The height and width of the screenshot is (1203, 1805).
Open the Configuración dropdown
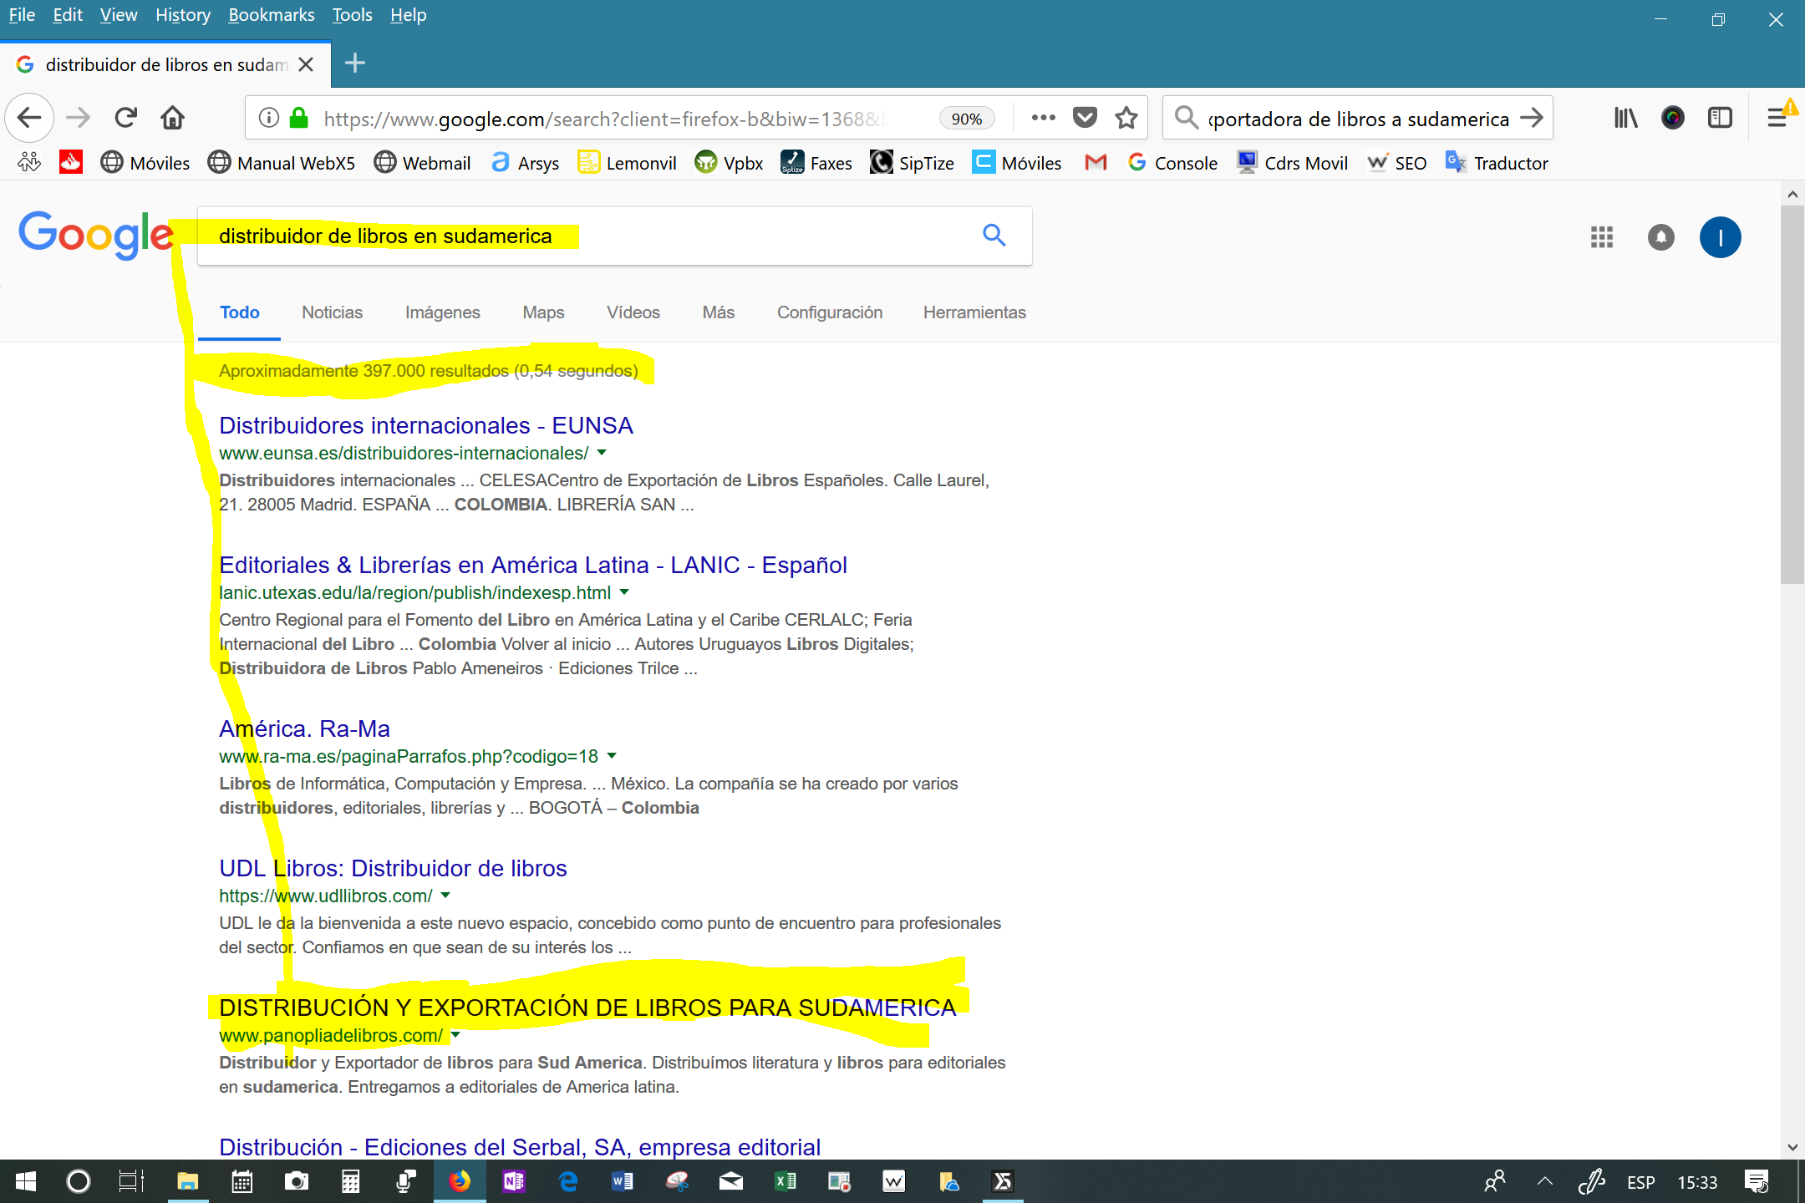click(830, 312)
